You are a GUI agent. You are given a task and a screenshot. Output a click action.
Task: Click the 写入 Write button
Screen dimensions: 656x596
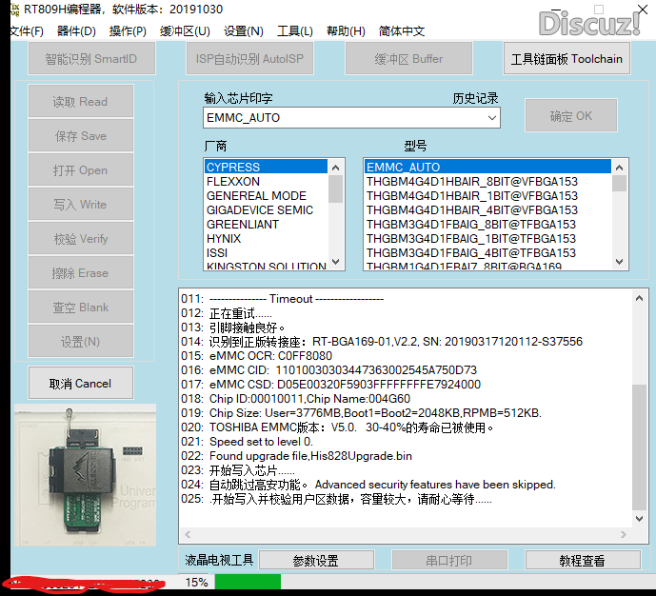pos(81,205)
